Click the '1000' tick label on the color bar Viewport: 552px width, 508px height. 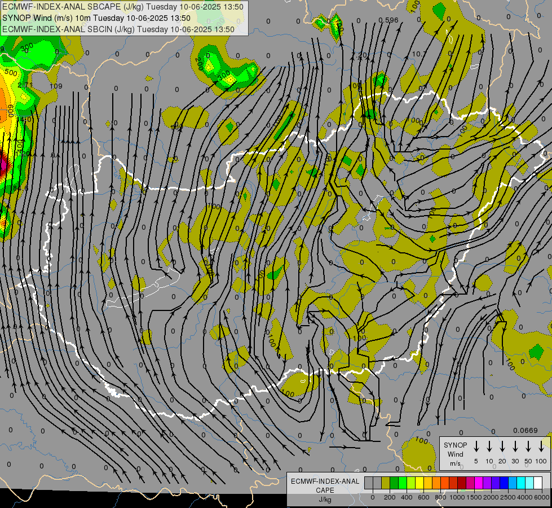click(457, 497)
